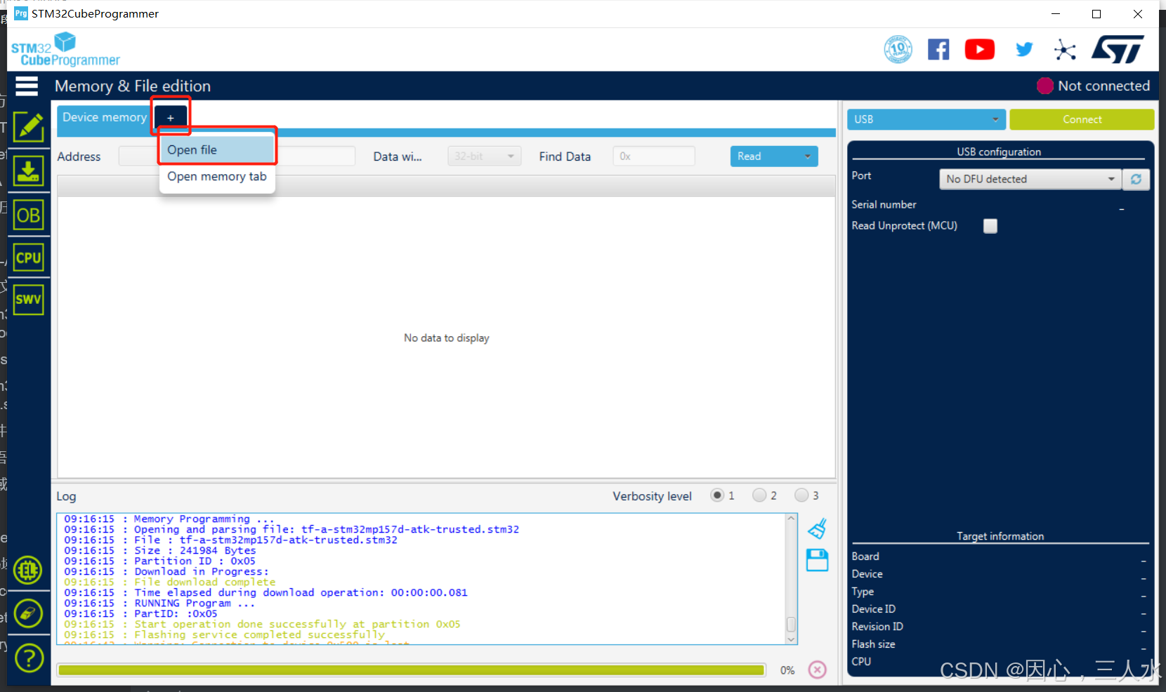
Task: Click the 'Revision ID' target info row
Action: tap(1000, 627)
